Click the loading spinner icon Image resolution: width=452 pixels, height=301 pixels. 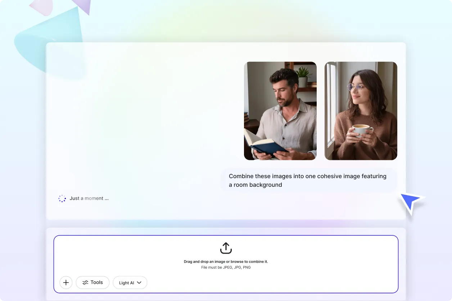pos(62,198)
